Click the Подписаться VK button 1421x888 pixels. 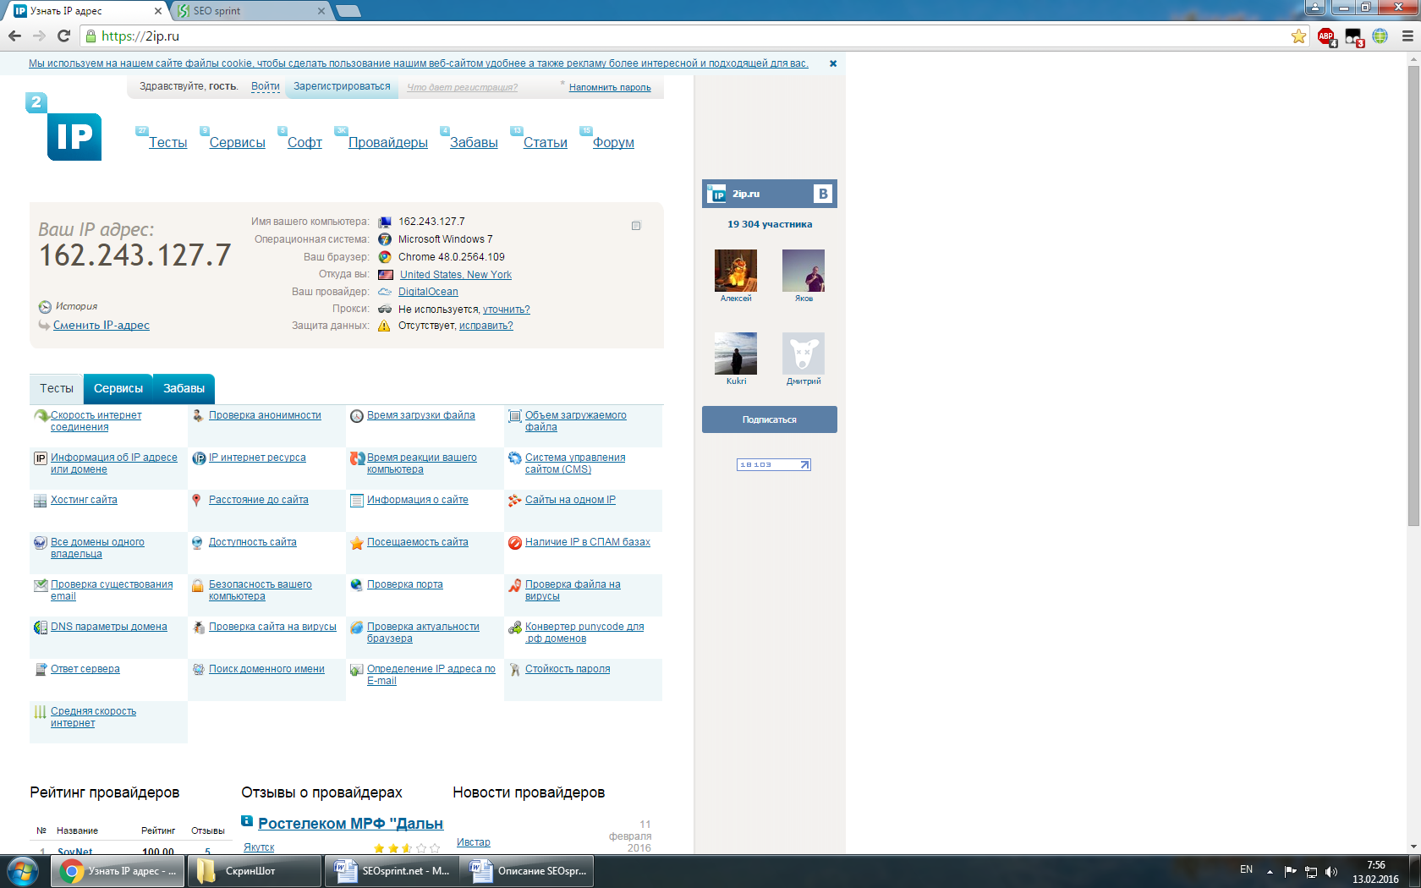[x=770, y=419]
